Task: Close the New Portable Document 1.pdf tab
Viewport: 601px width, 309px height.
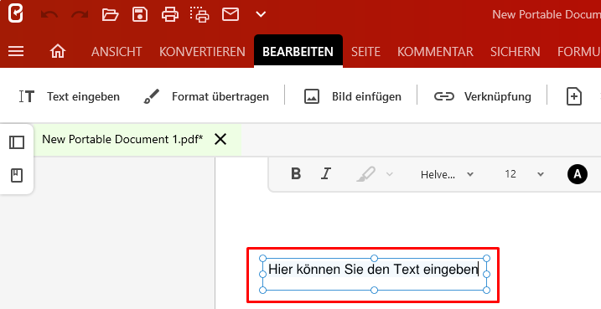Action: tap(220, 139)
